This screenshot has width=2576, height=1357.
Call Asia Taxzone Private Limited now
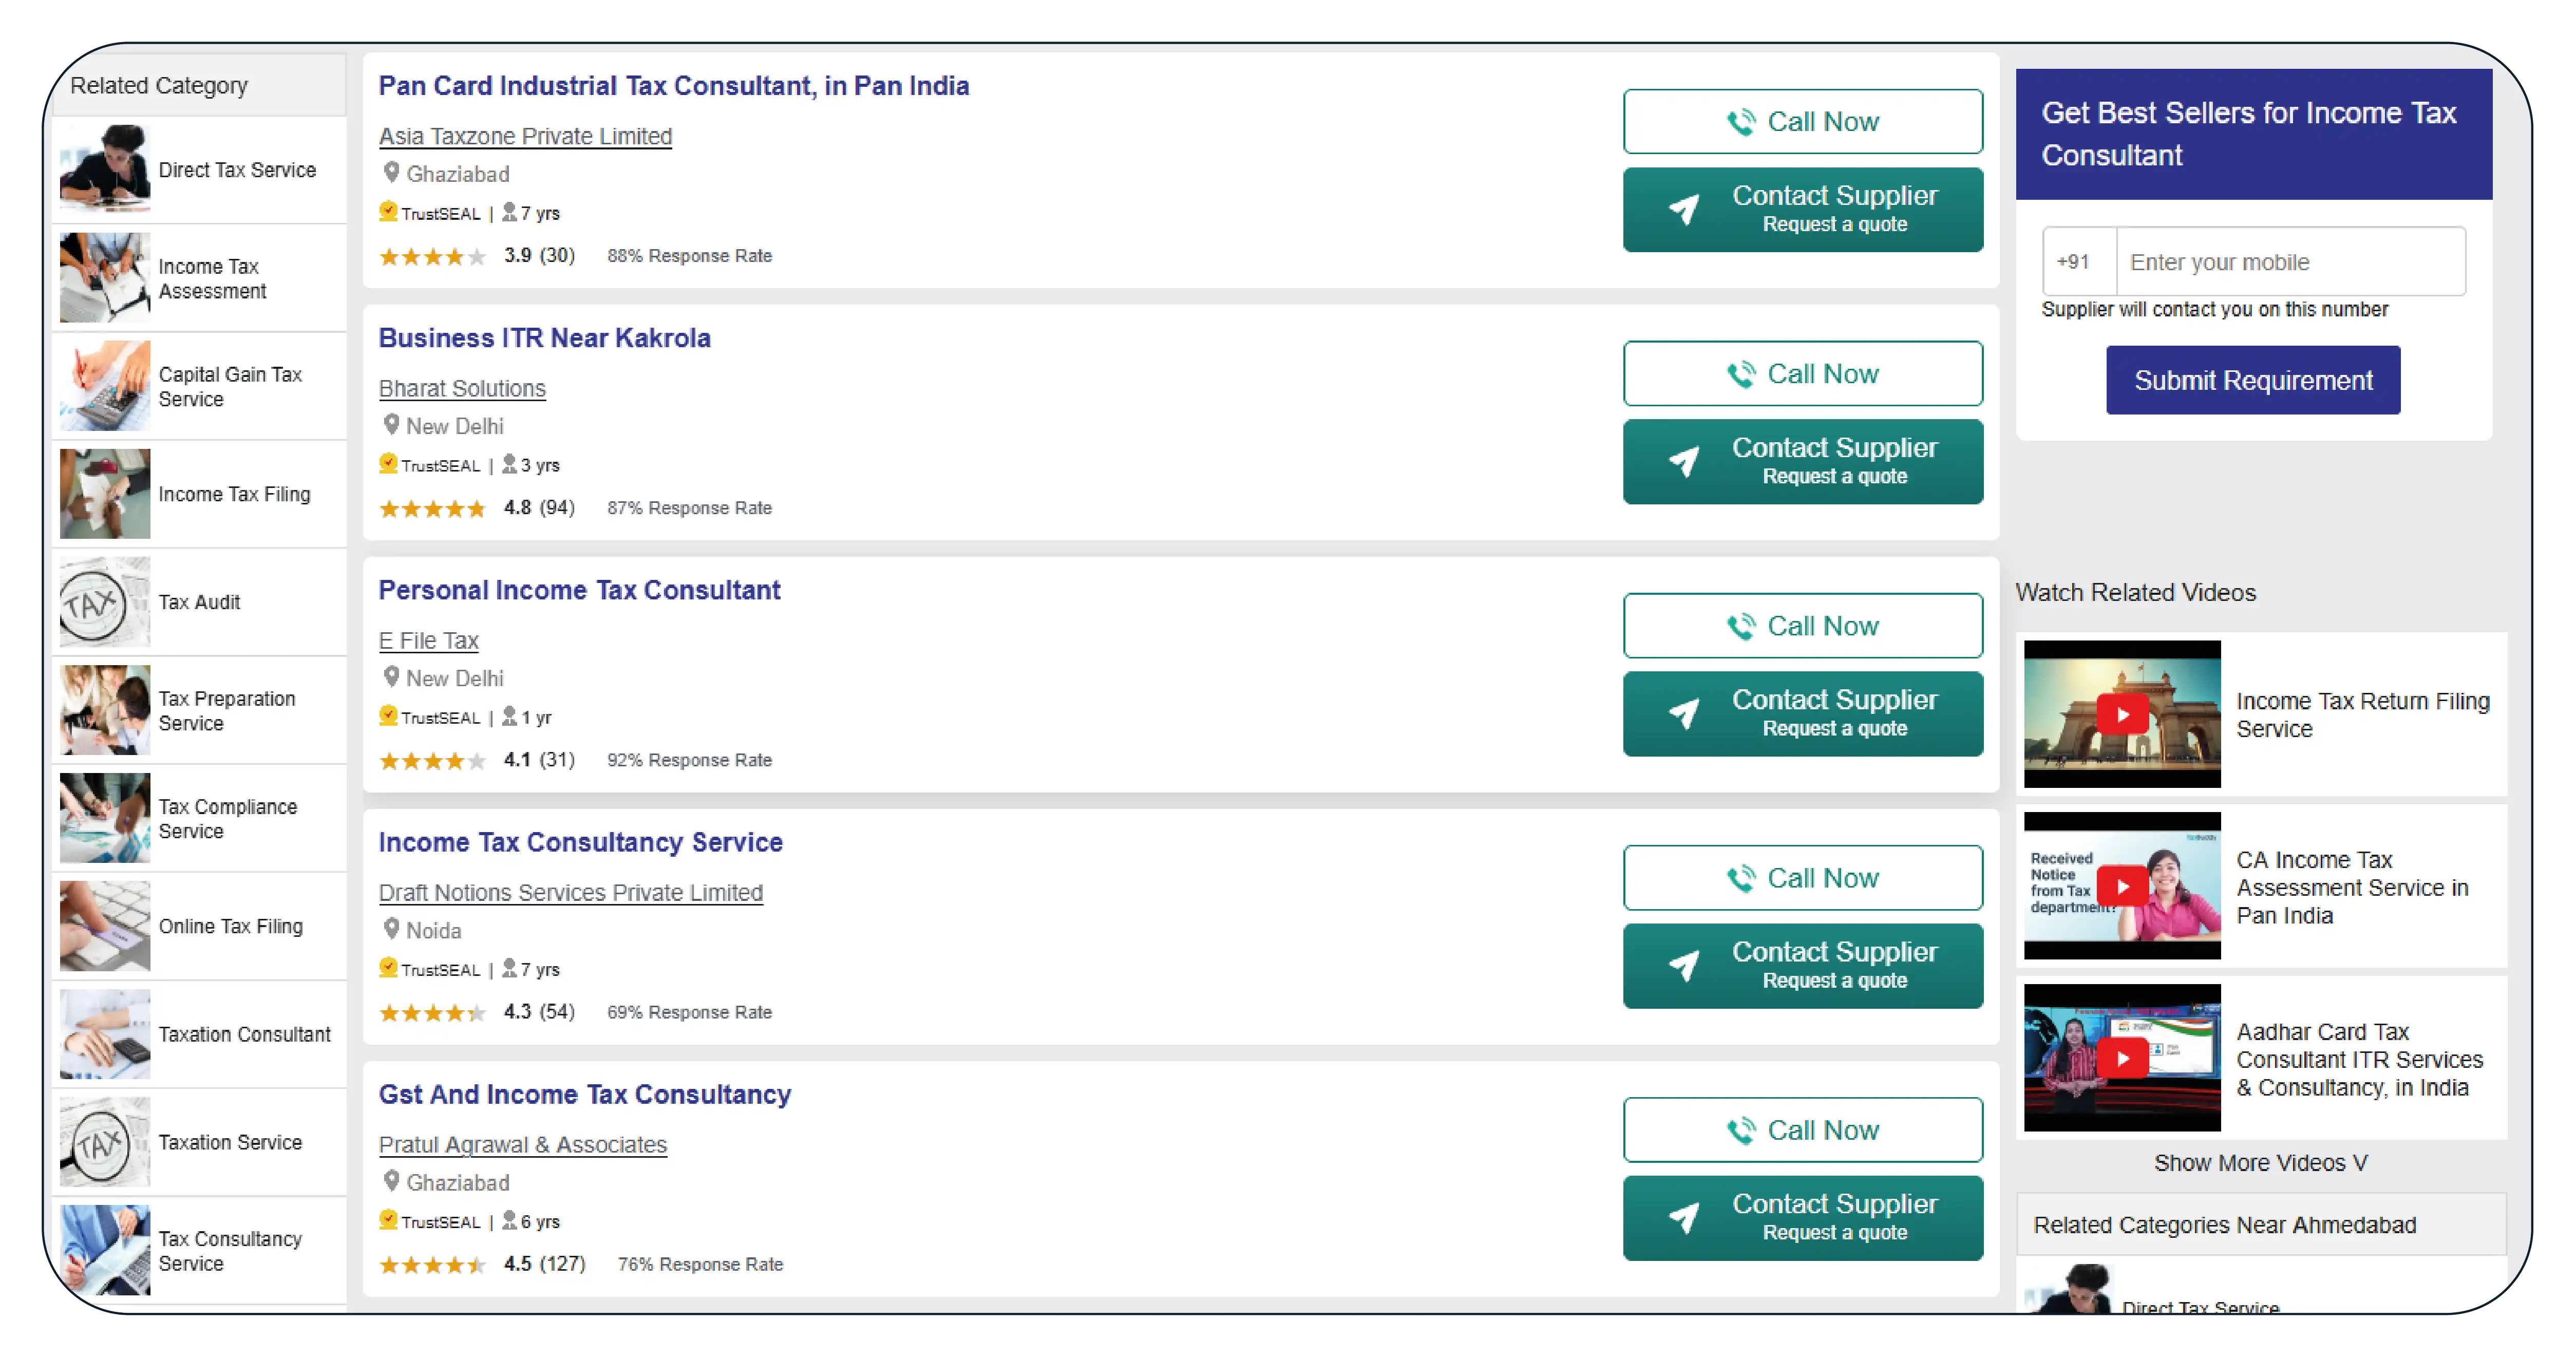[1802, 121]
